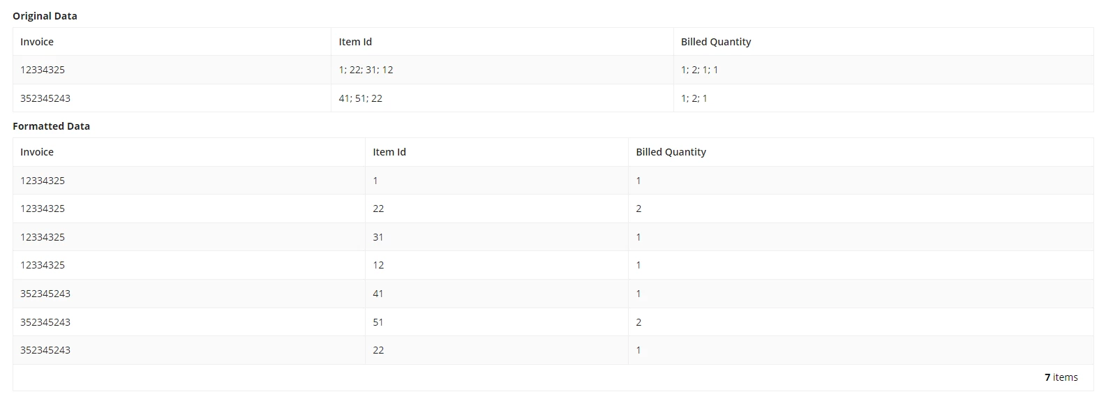Click the Item Id header in Formatted Data table

[x=497, y=152]
